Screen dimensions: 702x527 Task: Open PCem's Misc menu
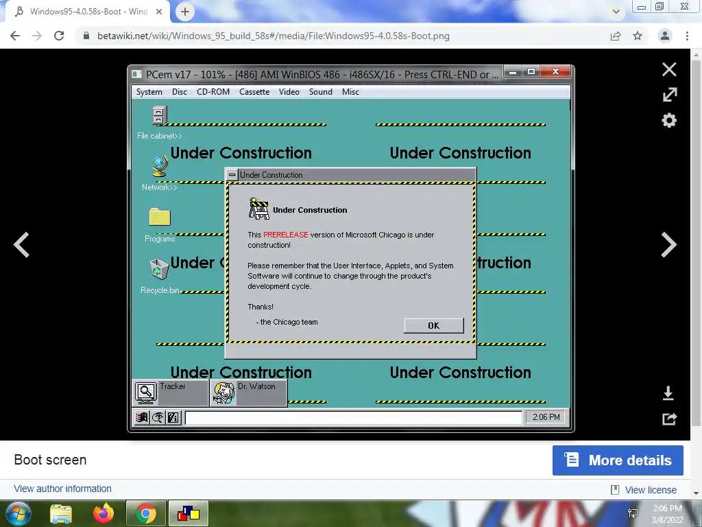click(x=350, y=92)
